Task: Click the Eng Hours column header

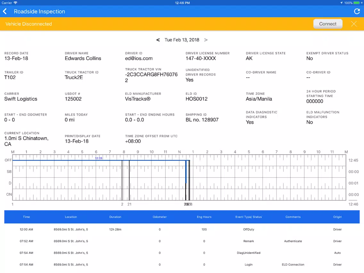Action: [204, 217]
